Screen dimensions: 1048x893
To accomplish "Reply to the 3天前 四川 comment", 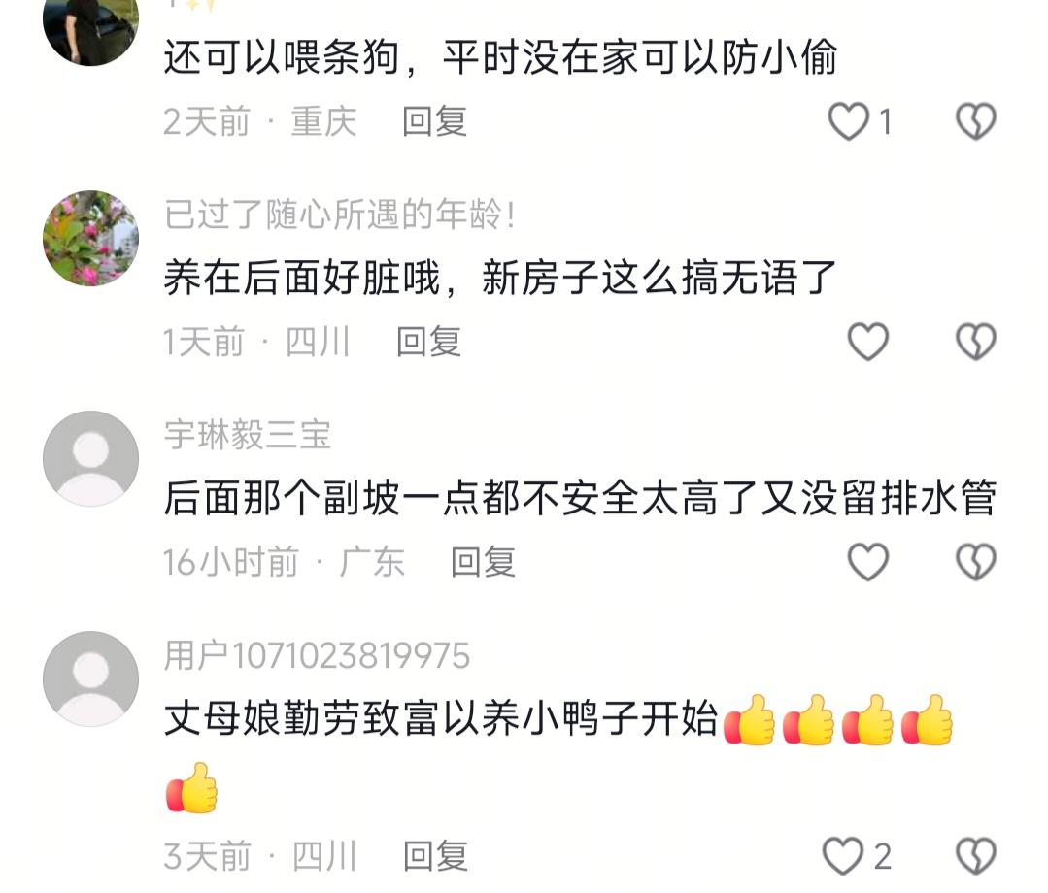I will point(435,855).
